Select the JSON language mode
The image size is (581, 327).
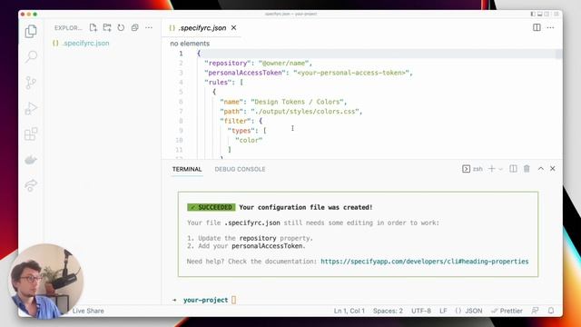pyautogui.click(x=469, y=311)
